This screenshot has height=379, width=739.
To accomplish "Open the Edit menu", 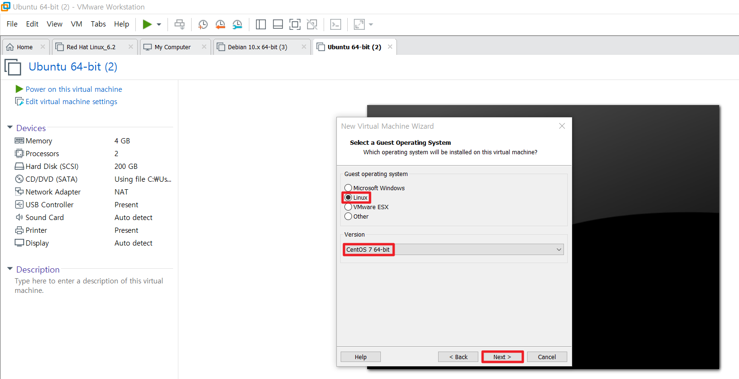I will point(32,24).
